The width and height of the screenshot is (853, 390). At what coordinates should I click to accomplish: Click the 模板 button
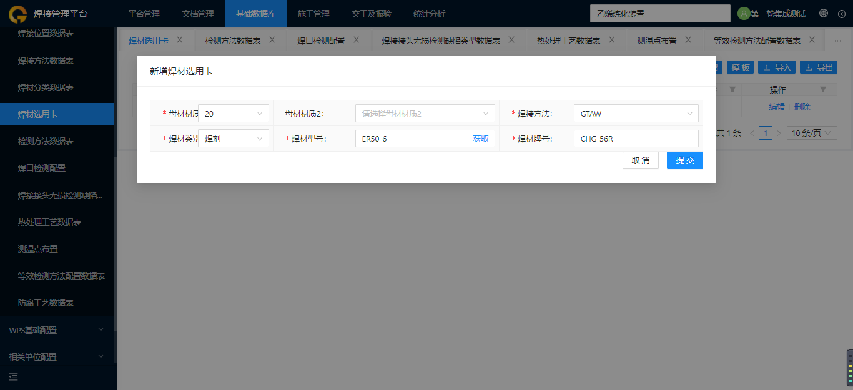coord(741,67)
